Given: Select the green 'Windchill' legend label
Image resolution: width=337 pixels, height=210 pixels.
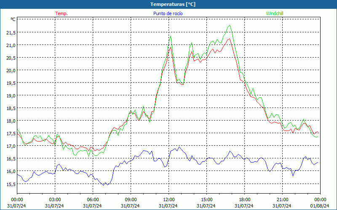Looking at the screenshot, I should click(x=275, y=13).
